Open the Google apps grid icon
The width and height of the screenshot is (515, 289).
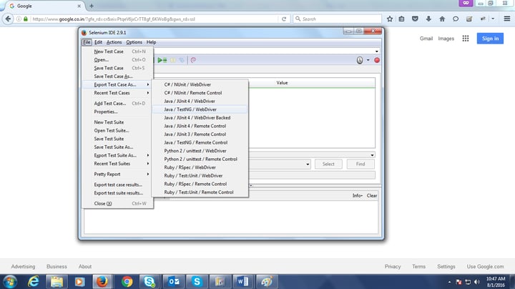(x=466, y=39)
